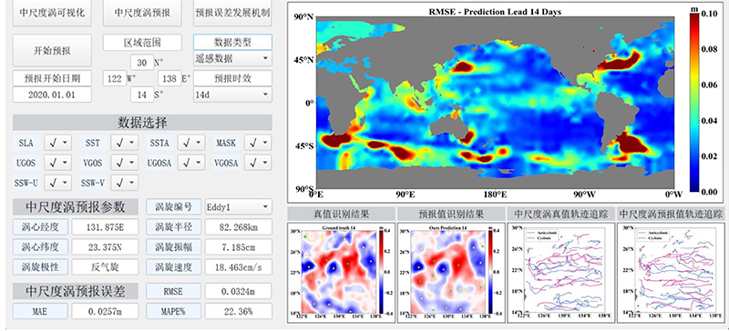Edit the north latitude field 30

point(142,62)
